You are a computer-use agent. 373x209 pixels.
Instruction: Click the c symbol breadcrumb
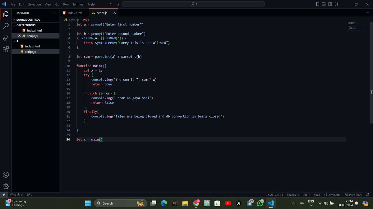coord(86,20)
